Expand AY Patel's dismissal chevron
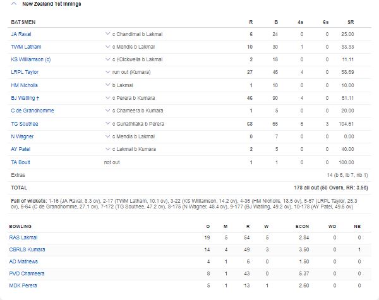The width and height of the screenshot is (379, 300). point(107,149)
